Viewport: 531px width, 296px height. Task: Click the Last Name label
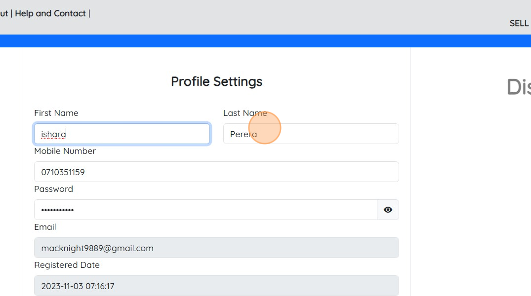click(245, 113)
